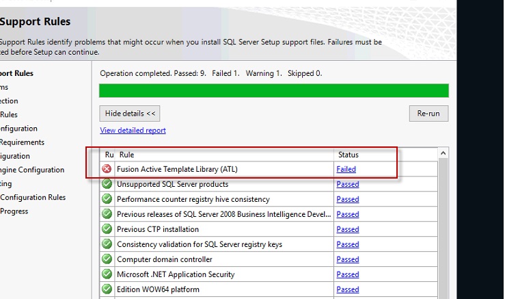Open Passed link for Consistency validation for SQL Server registry keys
This screenshot has height=299, width=505.
click(x=348, y=244)
